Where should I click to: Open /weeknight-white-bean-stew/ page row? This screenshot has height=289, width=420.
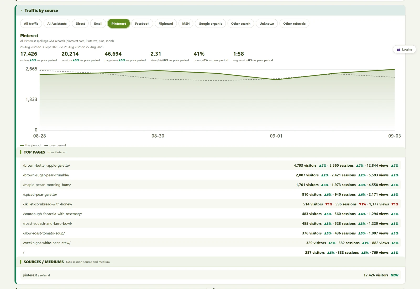coord(211,243)
